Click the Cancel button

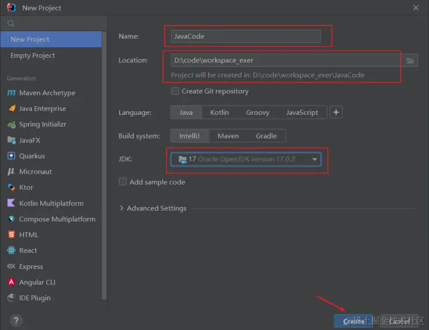(x=399, y=321)
